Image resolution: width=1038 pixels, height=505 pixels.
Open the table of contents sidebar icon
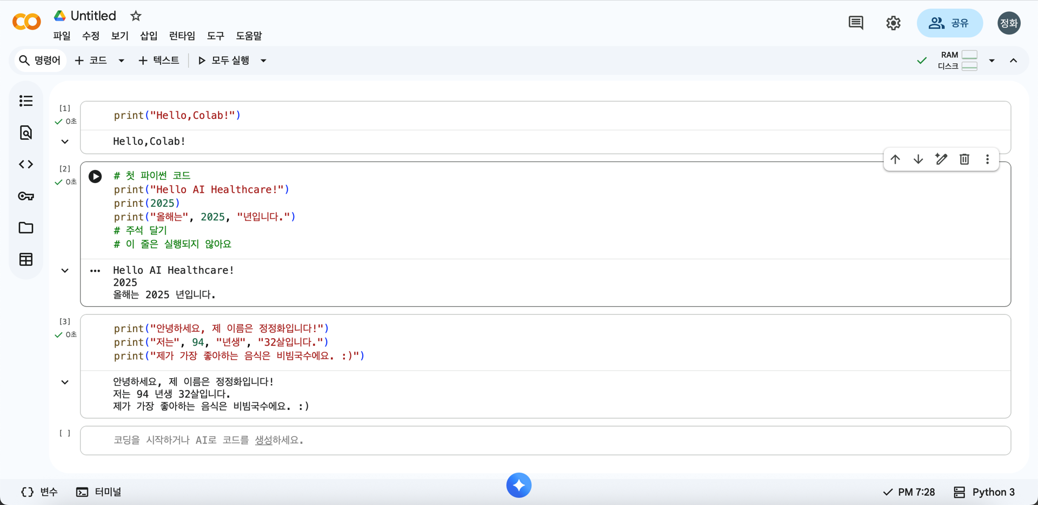pyautogui.click(x=26, y=101)
